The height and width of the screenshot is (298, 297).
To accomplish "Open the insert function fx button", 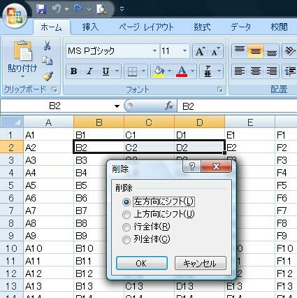I will coord(169,106).
